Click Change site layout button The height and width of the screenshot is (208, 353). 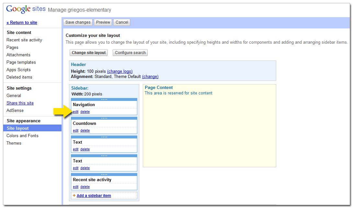tap(89, 53)
